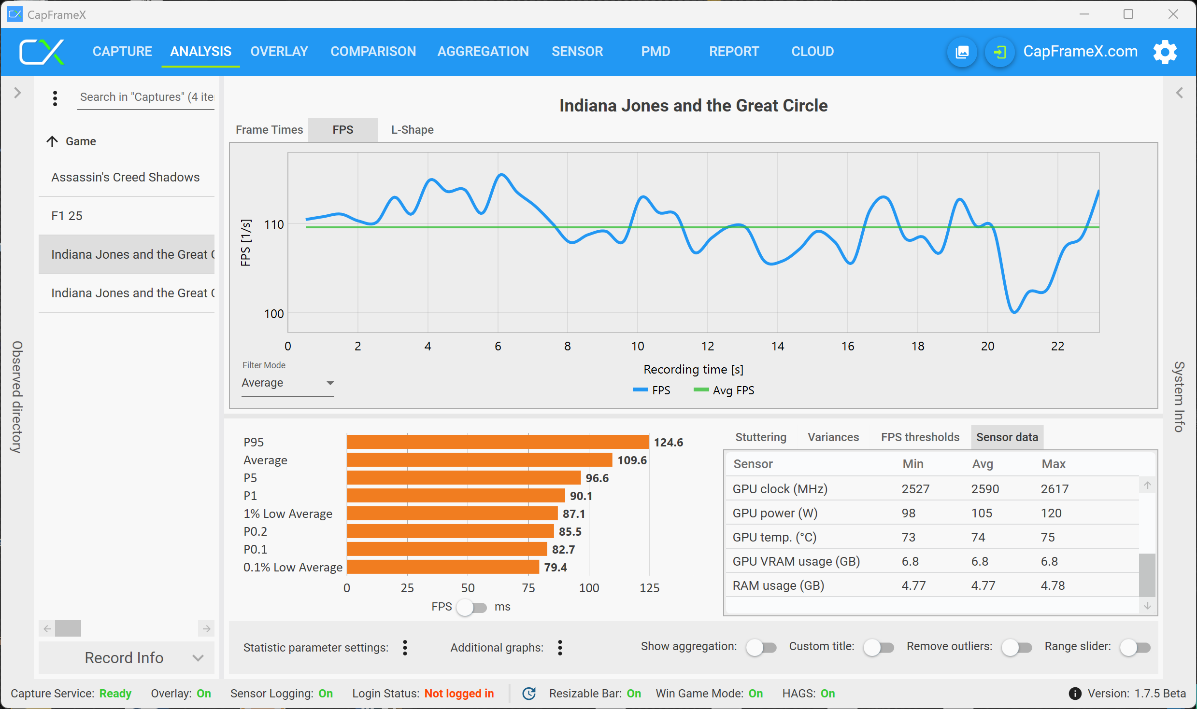Open Statistic parameter settings three-dot menu
1197x709 pixels.
coord(405,647)
